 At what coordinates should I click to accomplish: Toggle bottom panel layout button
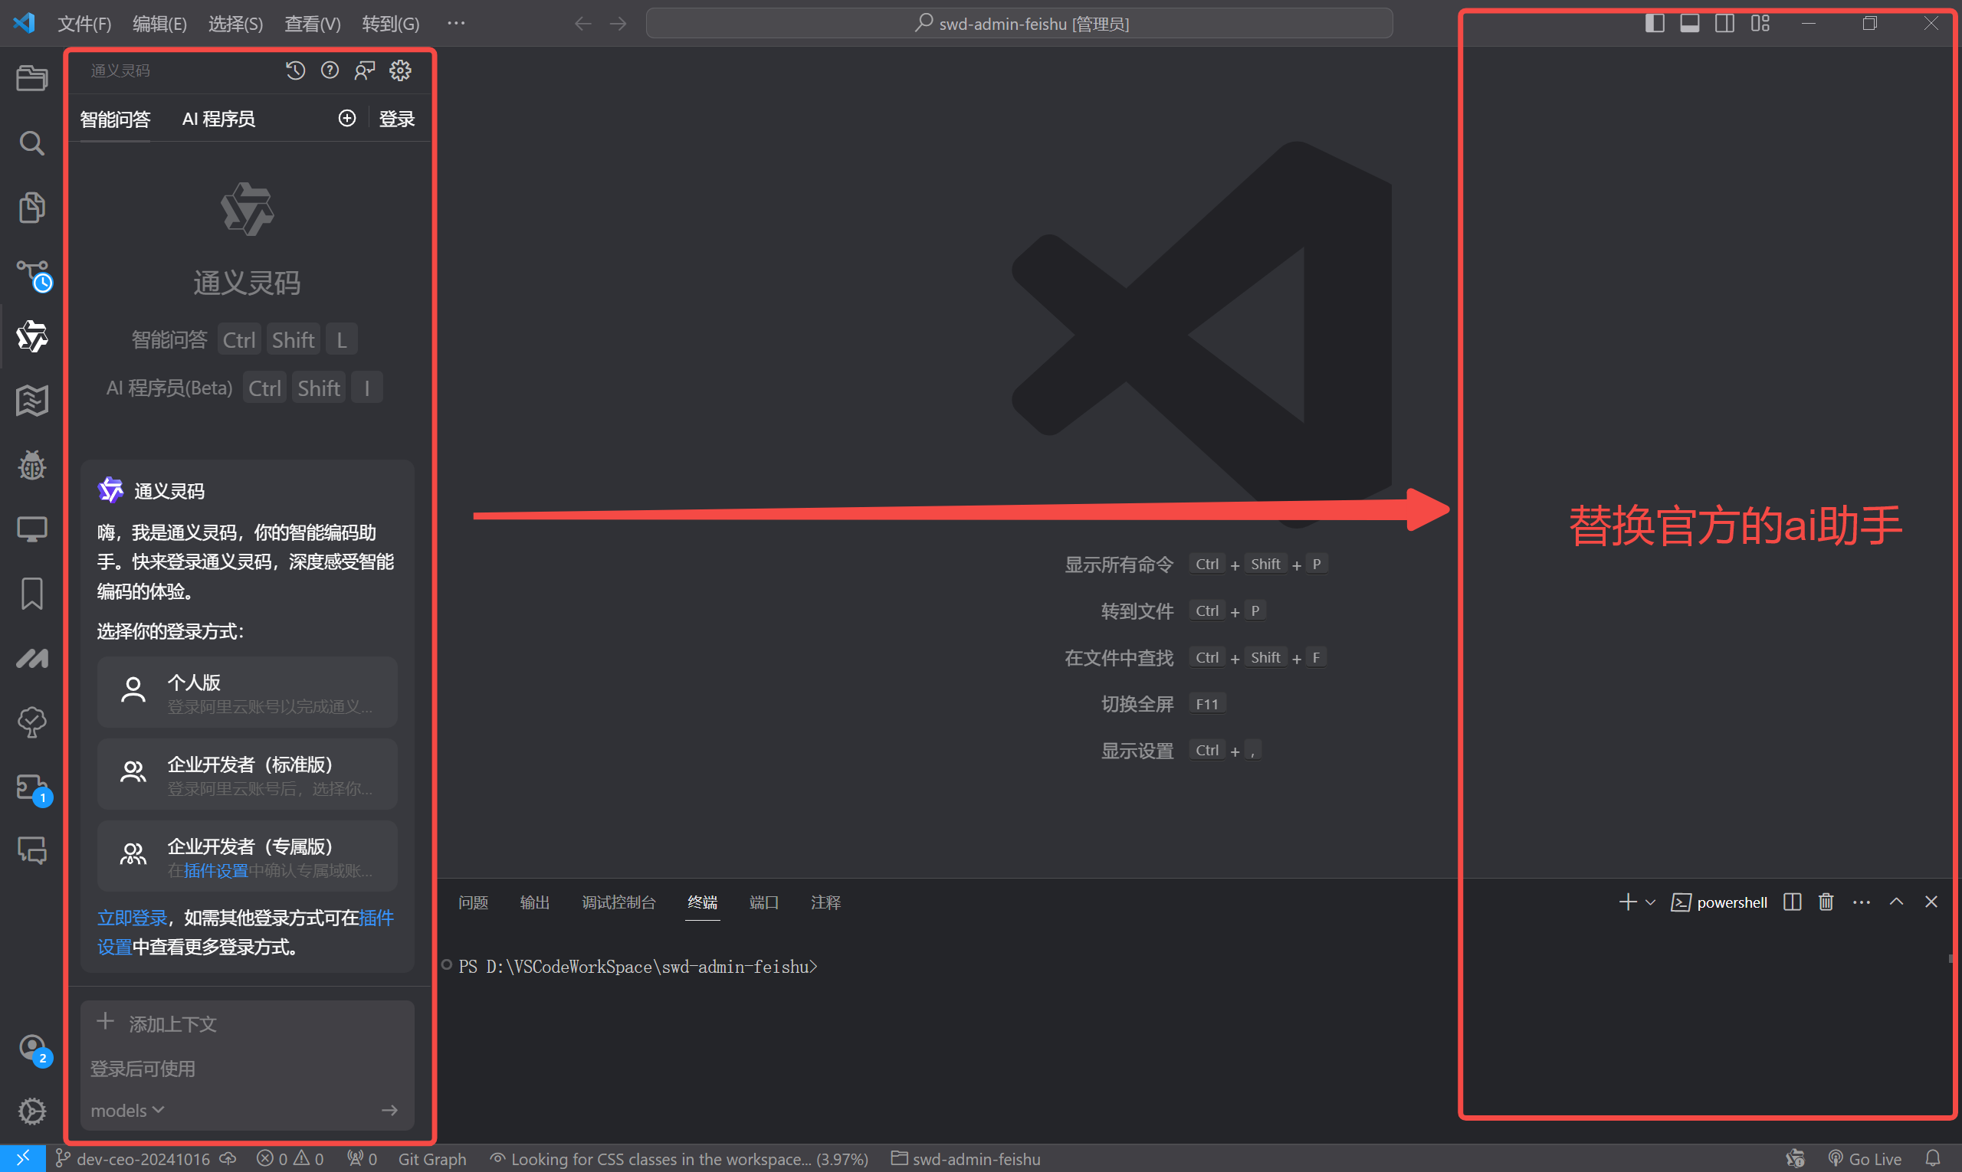pos(1689,23)
